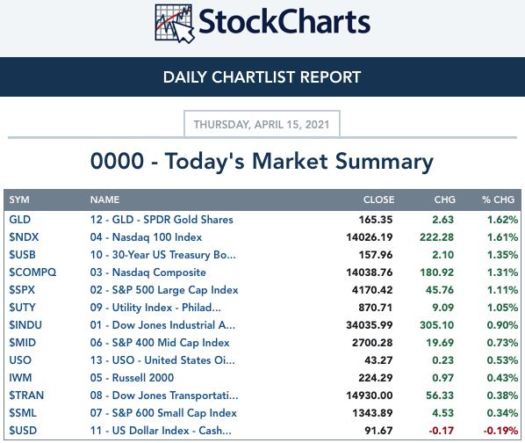
Task: Open 02 - S&P 500 Large Cap Index
Action: [x=164, y=290]
